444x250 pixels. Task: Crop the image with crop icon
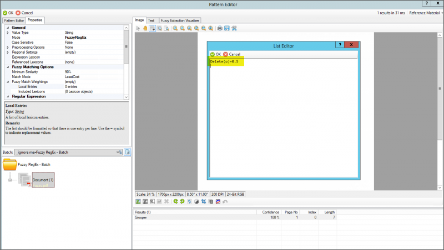204,201
